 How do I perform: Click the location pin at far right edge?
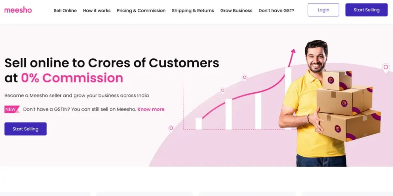(386, 68)
